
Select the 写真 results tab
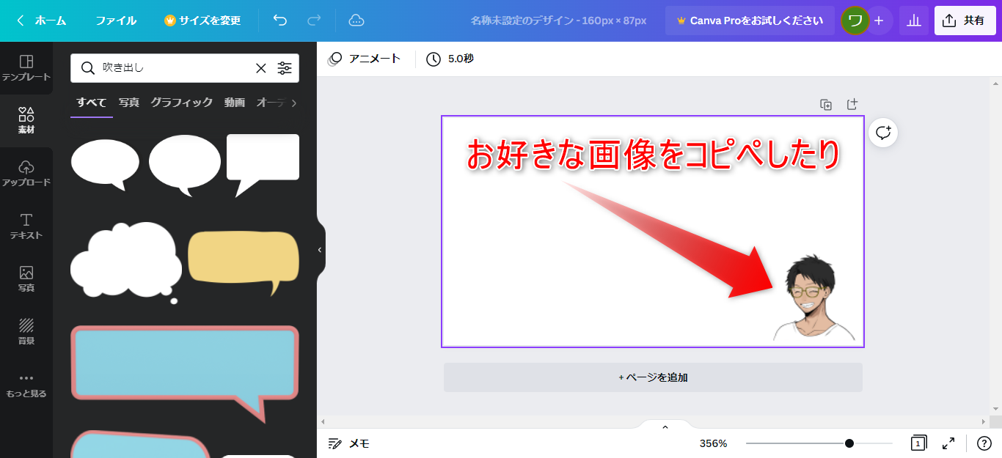click(x=129, y=103)
